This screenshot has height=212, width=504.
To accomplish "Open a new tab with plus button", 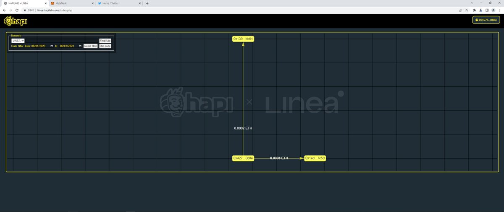I will (x=147, y=3).
